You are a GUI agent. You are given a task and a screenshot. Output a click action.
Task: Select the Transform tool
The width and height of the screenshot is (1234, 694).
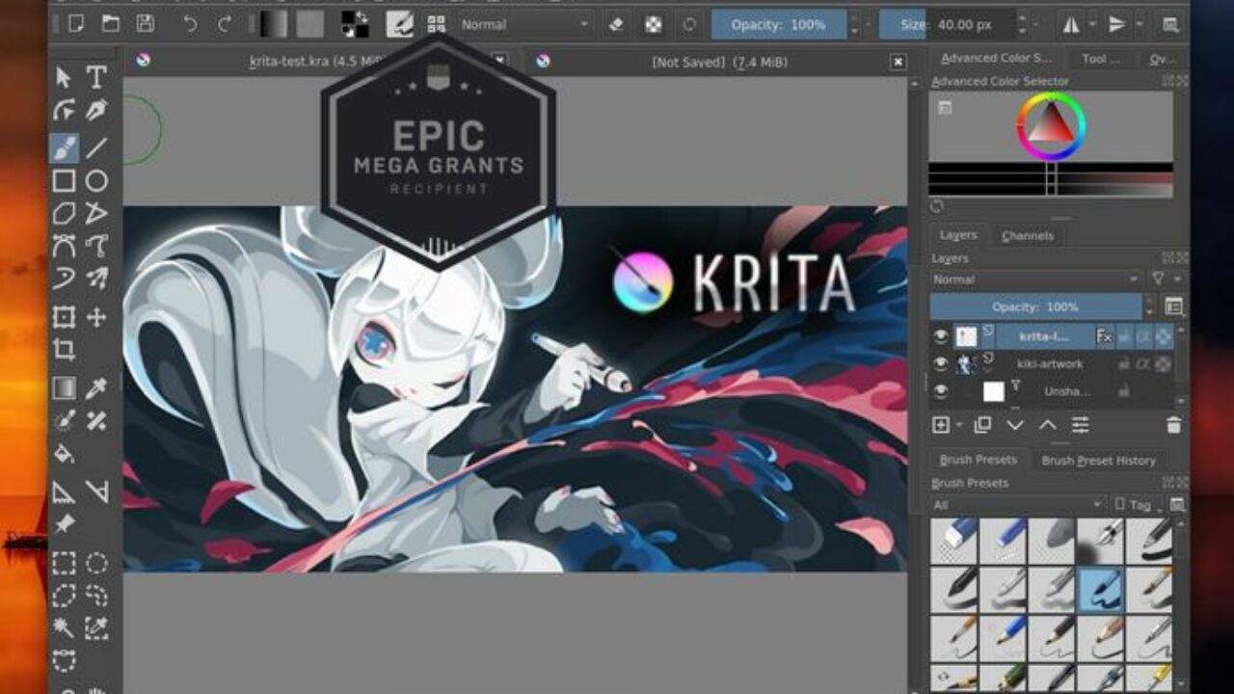pos(64,317)
